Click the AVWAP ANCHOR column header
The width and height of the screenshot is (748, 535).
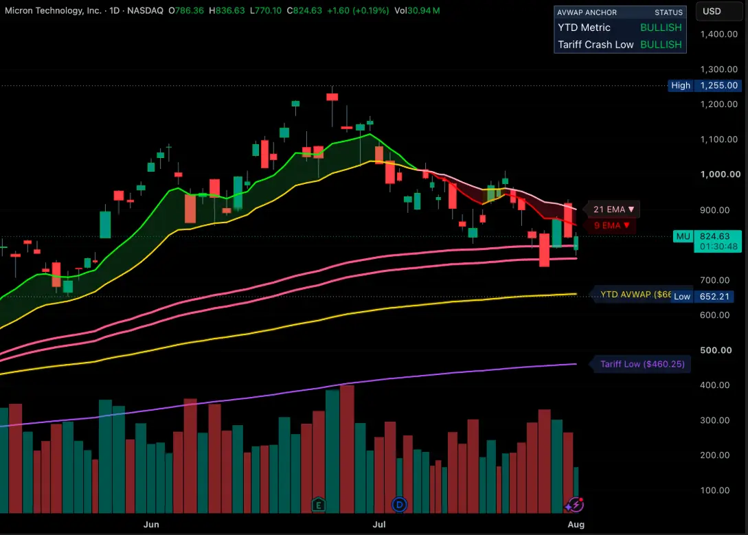pos(587,12)
